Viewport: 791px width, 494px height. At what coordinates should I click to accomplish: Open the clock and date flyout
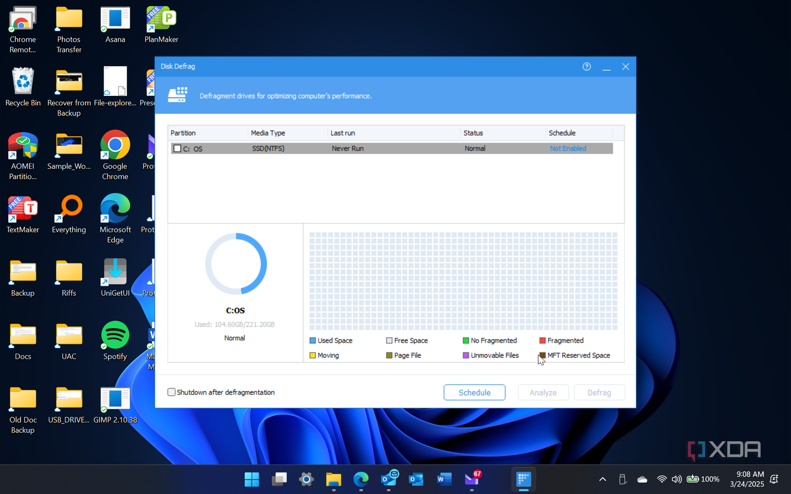(x=747, y=479)
